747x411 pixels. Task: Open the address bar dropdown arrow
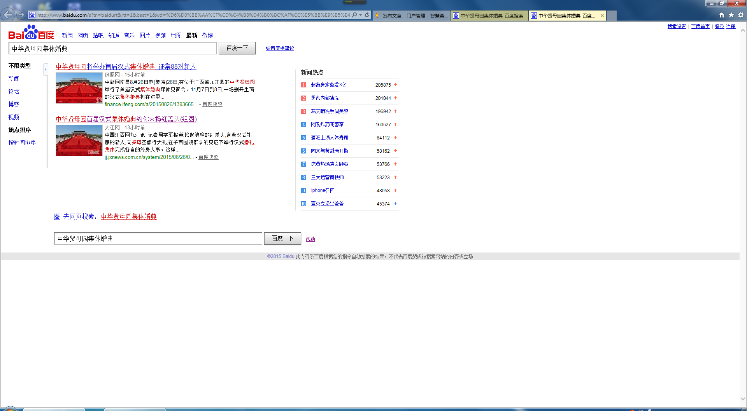click(x=361, y=15)
